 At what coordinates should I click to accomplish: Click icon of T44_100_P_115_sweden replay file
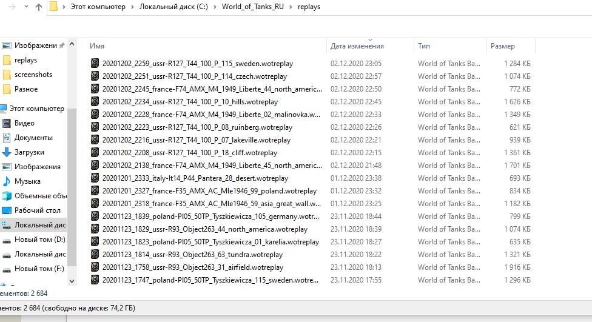point(95,64)
